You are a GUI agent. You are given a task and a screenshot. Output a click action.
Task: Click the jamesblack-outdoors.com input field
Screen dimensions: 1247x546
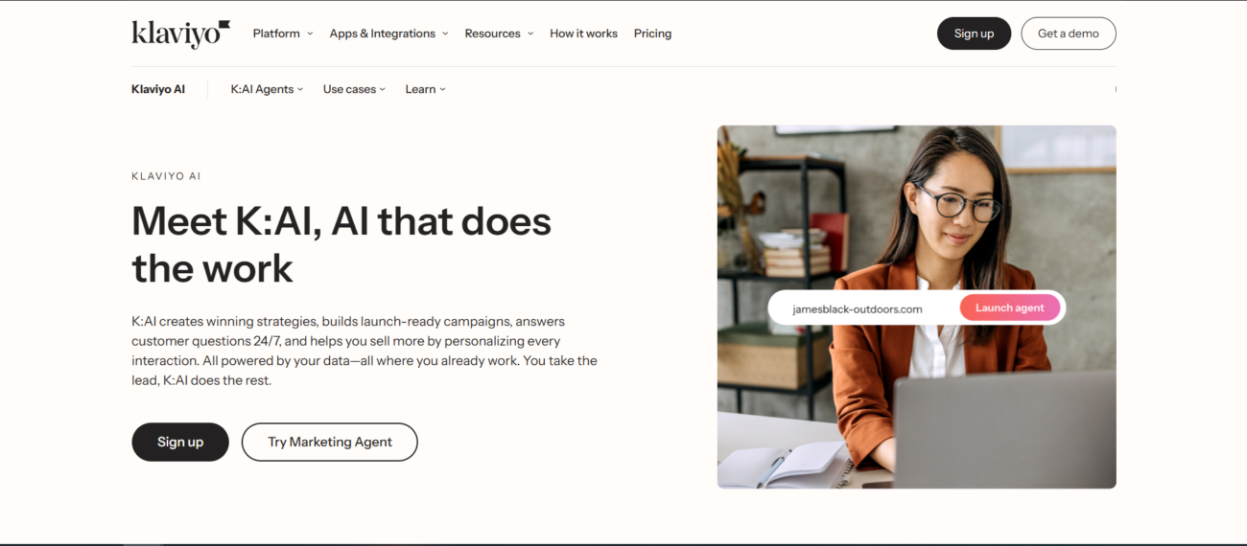863,308
